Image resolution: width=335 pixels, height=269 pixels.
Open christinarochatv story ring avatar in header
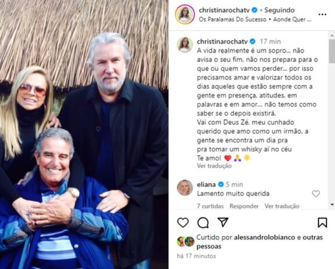coord(185,14)
